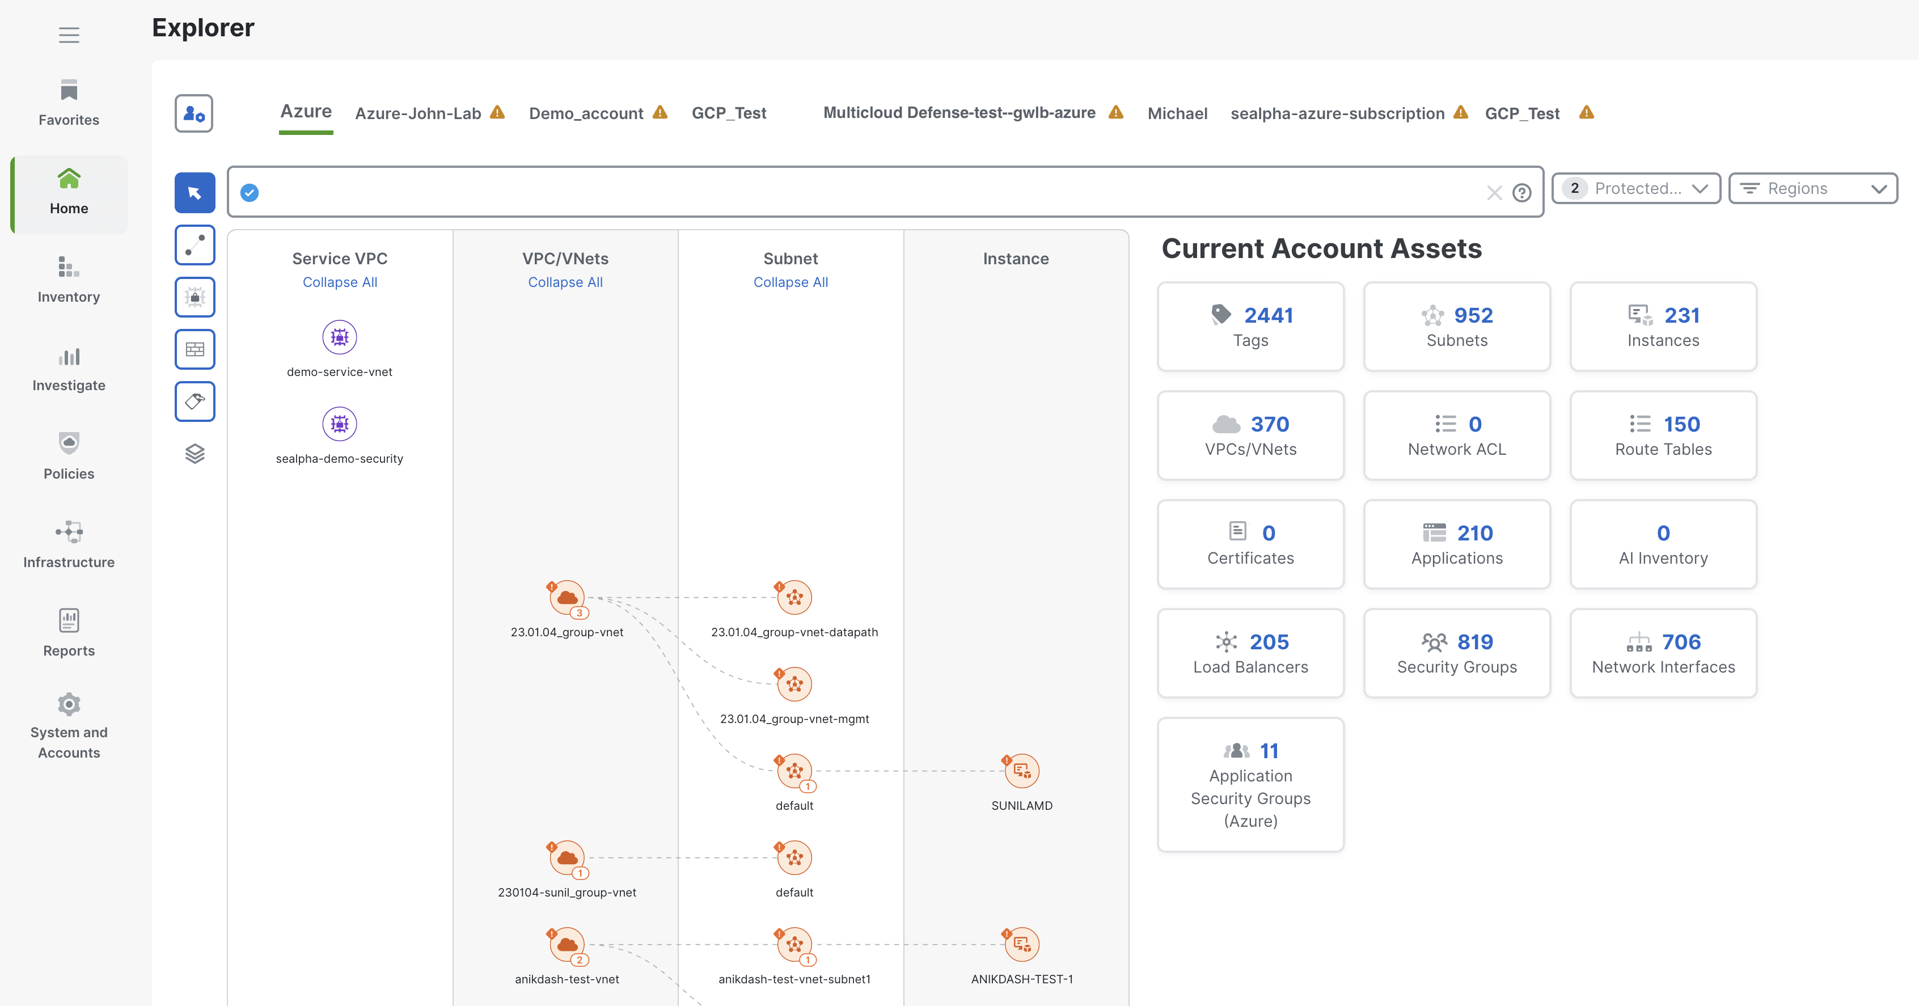Image resolution: width=1919 pixels, height=1006 pixels.
Task: Collapse All under Subnet column
Action: point(791,282)
